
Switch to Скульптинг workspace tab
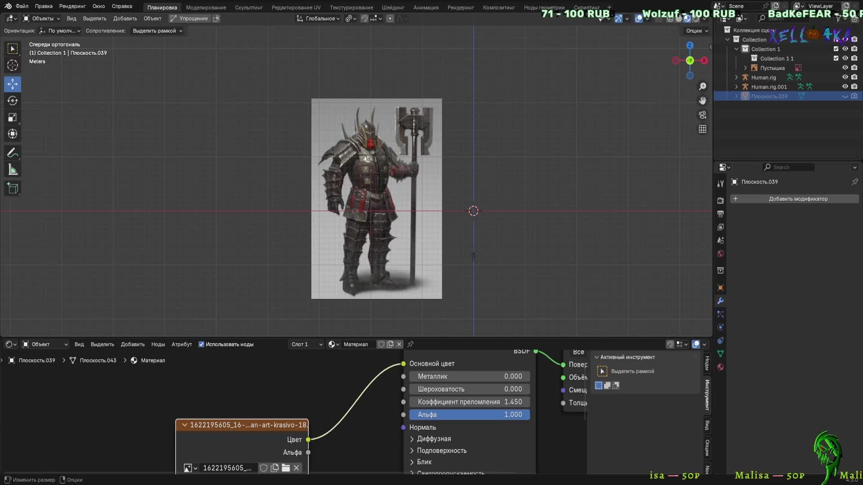[249, 7]
